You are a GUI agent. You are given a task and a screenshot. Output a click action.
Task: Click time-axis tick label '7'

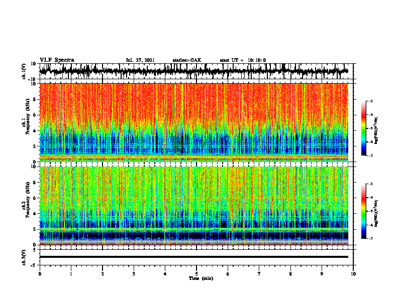coord(259,274)
